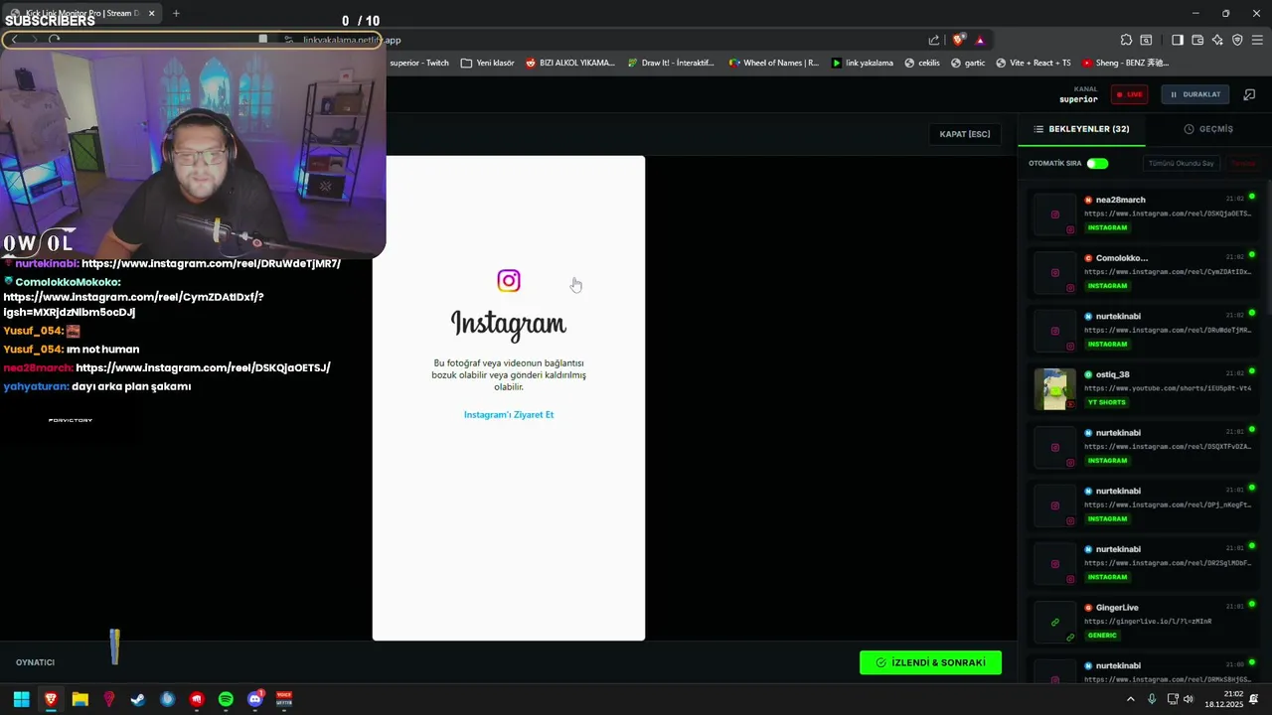Close the preview with KAPAT [ESC]

965,134
